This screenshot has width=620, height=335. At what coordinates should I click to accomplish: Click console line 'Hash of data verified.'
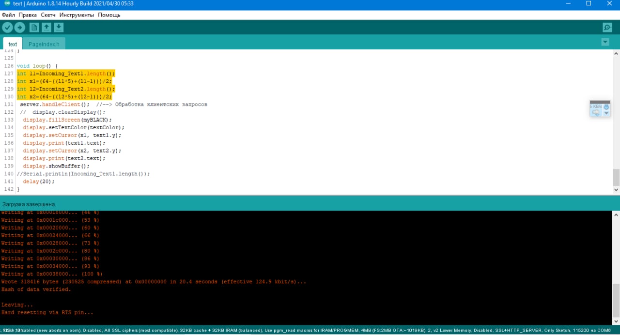36,290
